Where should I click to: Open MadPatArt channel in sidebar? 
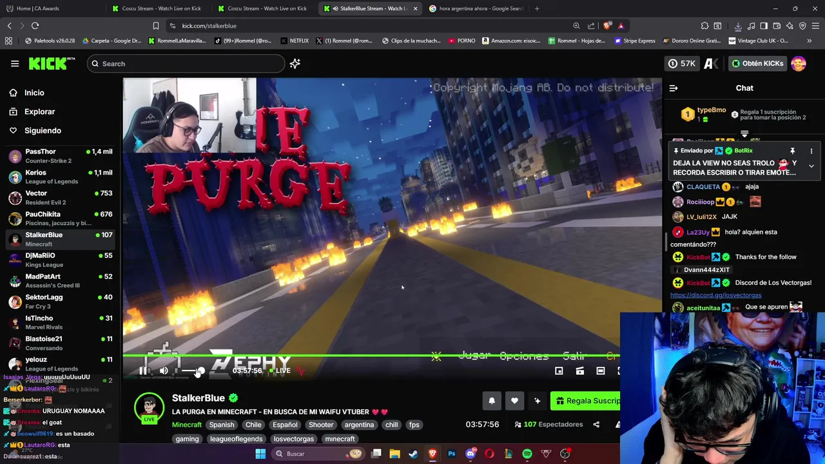(59, 280)
